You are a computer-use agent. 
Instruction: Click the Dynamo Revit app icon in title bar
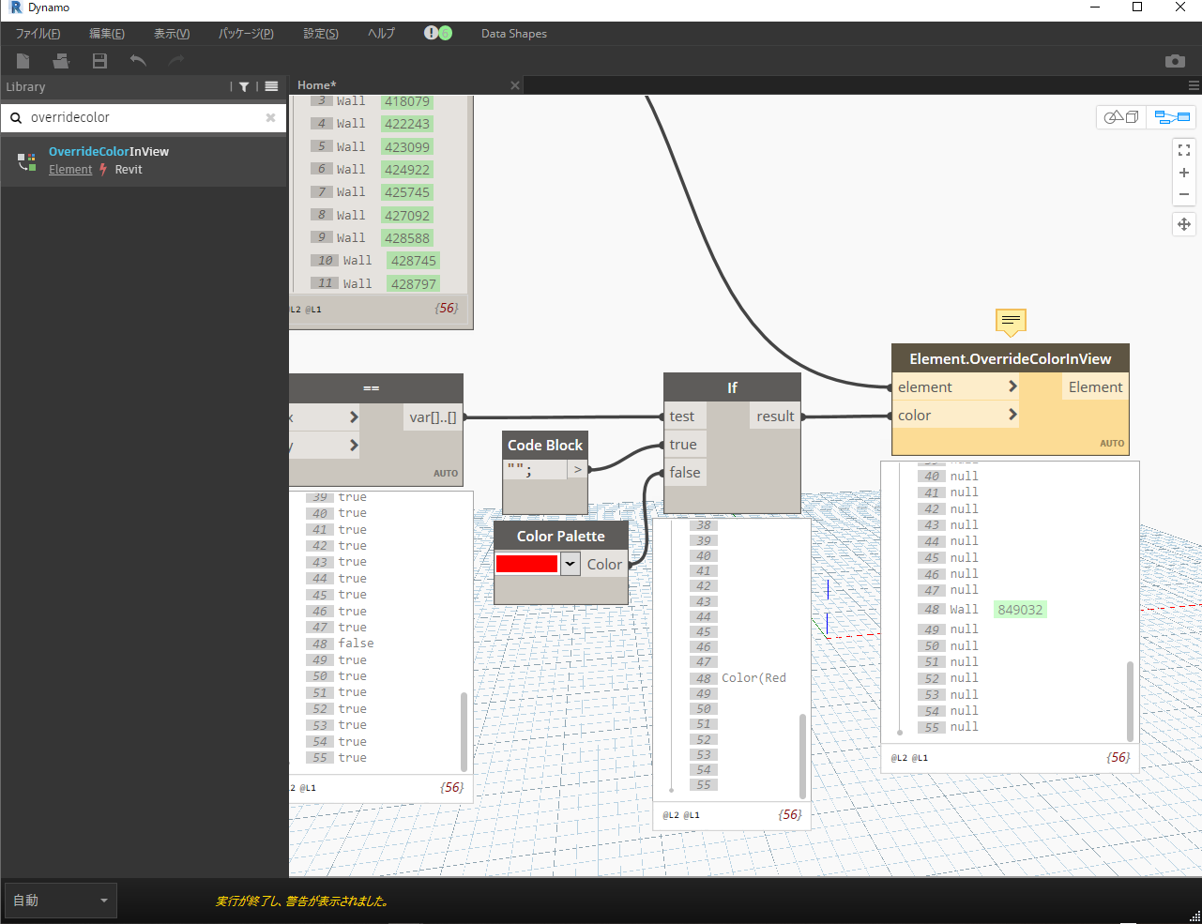(15, 8)
